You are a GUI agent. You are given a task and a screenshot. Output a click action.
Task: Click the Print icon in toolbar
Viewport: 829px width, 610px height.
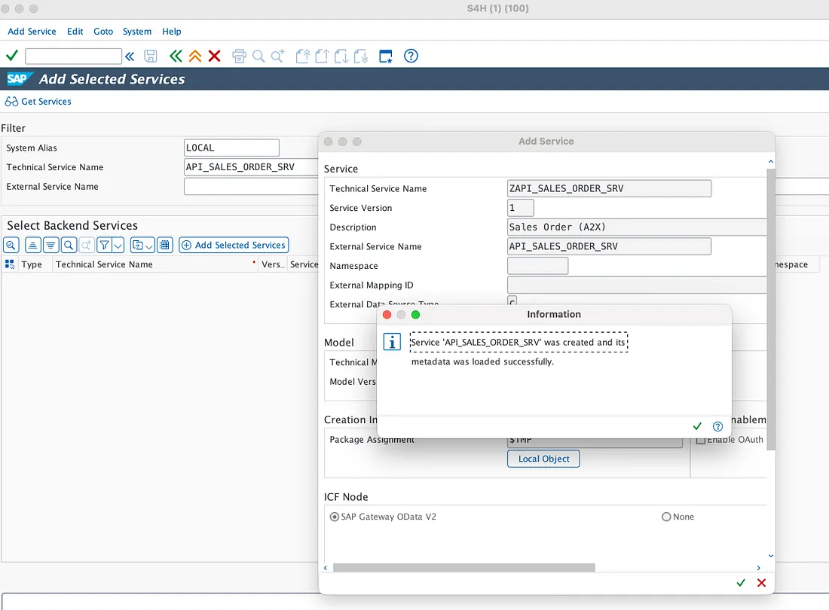click(x=239, y=56)
